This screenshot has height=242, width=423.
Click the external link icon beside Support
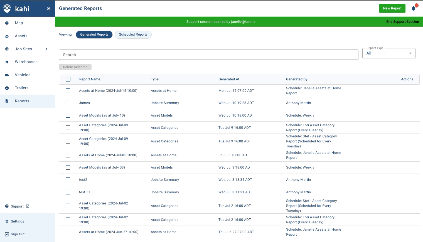point(28,206)
